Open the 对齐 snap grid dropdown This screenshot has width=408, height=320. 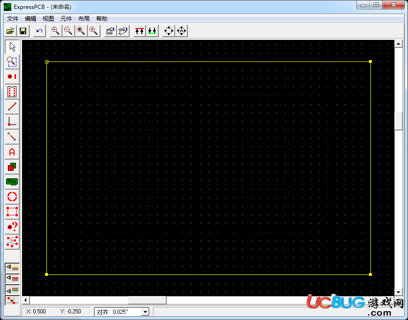[145, 312]
